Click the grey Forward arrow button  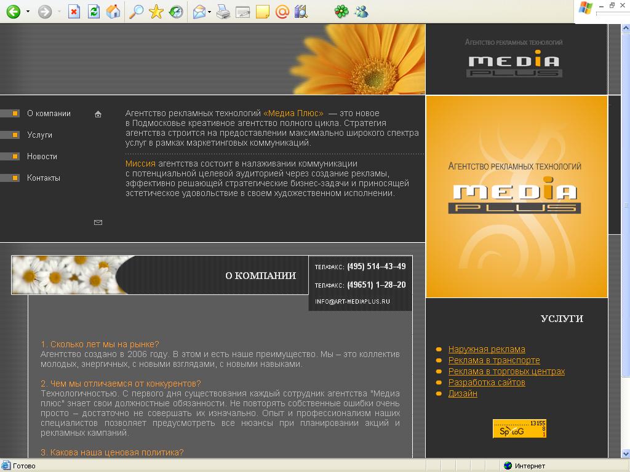tap(45, 12)
